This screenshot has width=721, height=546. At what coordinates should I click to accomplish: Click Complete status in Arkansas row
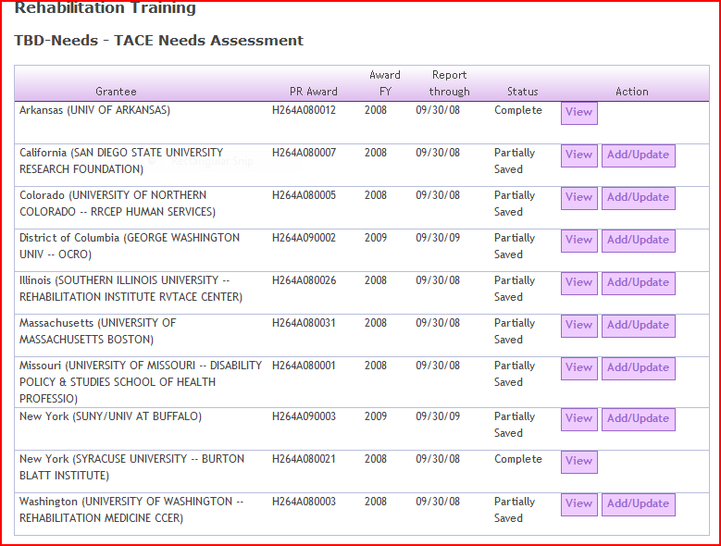518,110
